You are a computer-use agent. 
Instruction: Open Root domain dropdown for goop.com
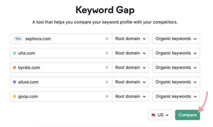click(130, 96)
